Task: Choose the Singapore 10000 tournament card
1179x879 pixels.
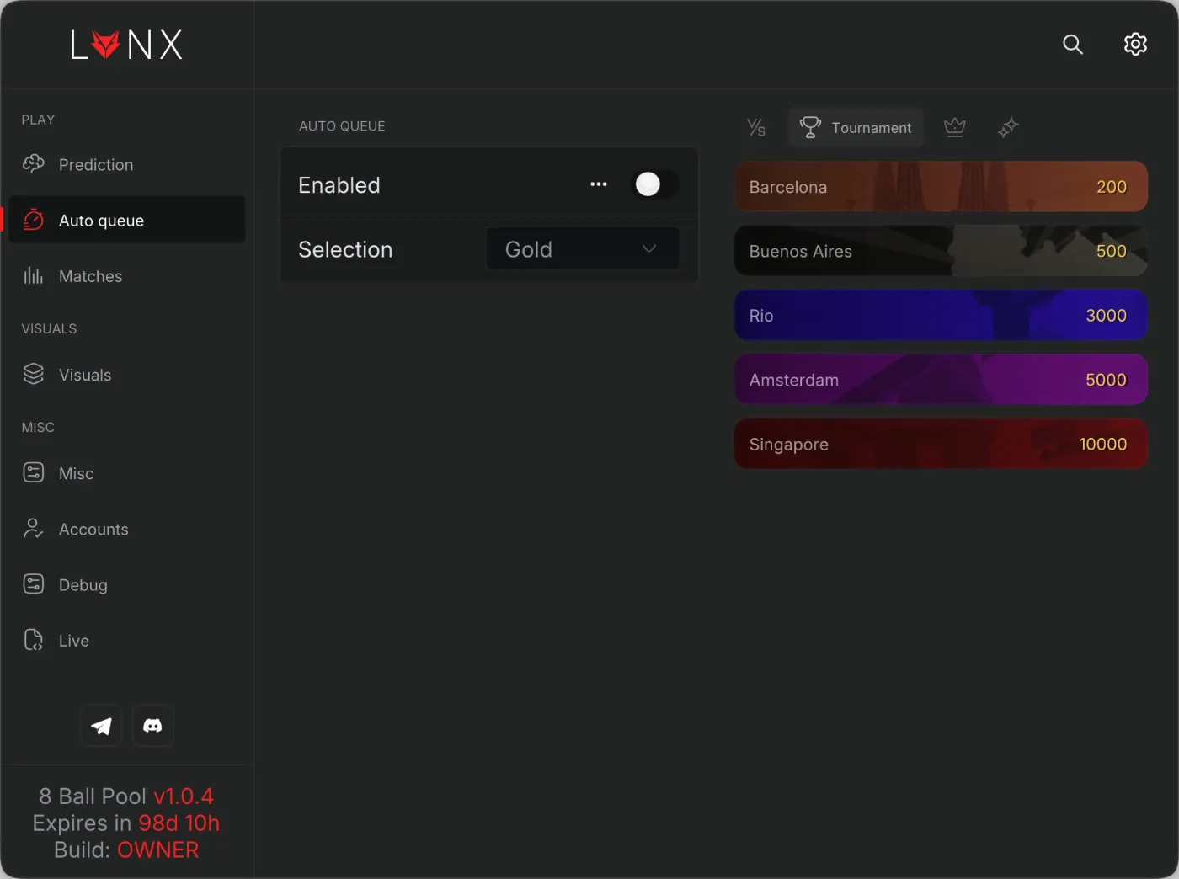Action: [941, 444]
